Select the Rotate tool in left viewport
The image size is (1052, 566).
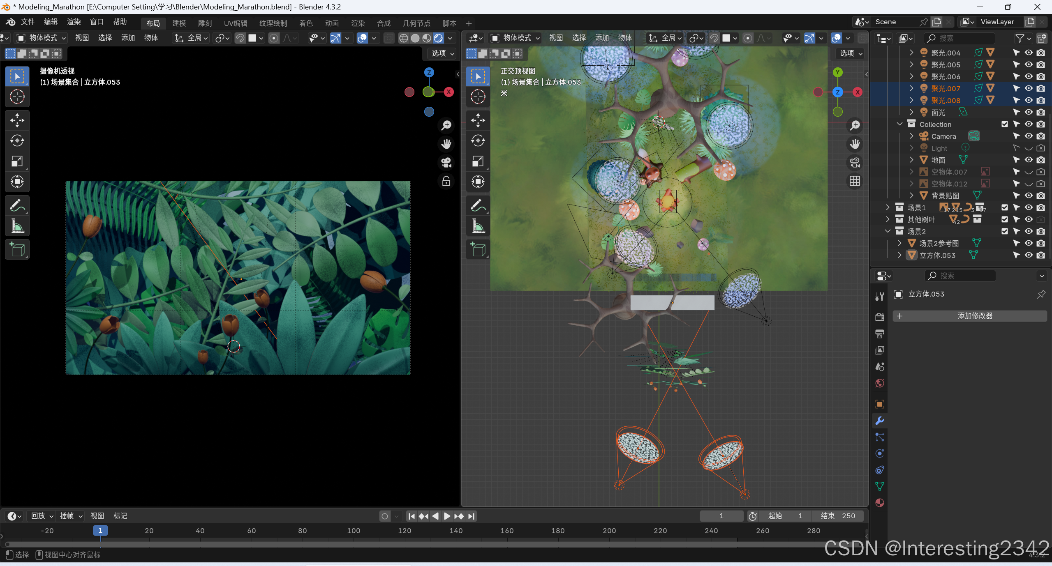[17, 141]
